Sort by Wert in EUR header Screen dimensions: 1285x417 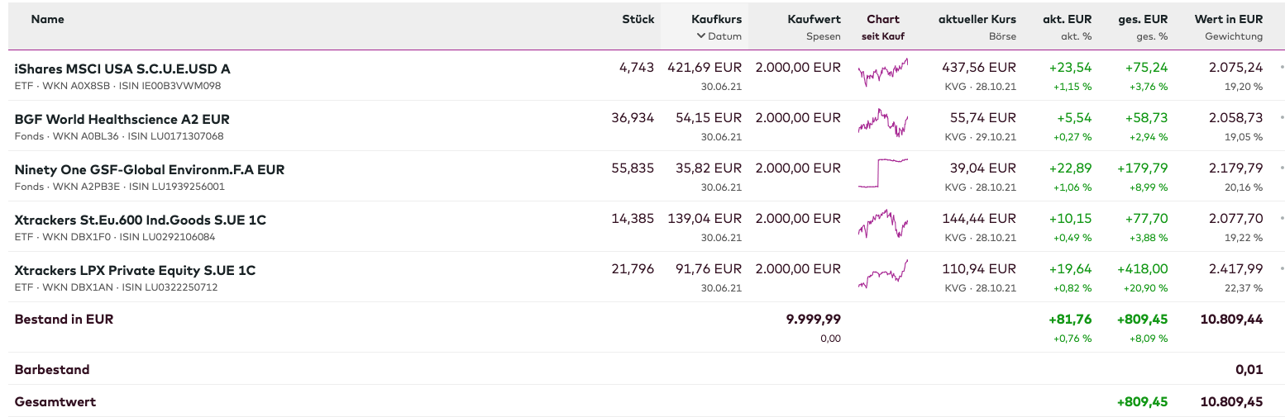[x=1228, y=19]
